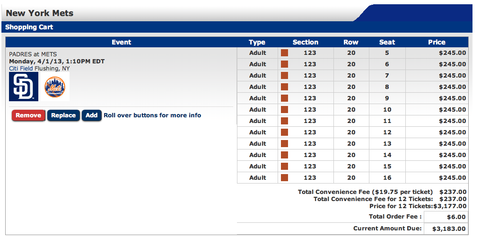Click the Monday, 4/1/13, 1:10PM EDT date

57,61
